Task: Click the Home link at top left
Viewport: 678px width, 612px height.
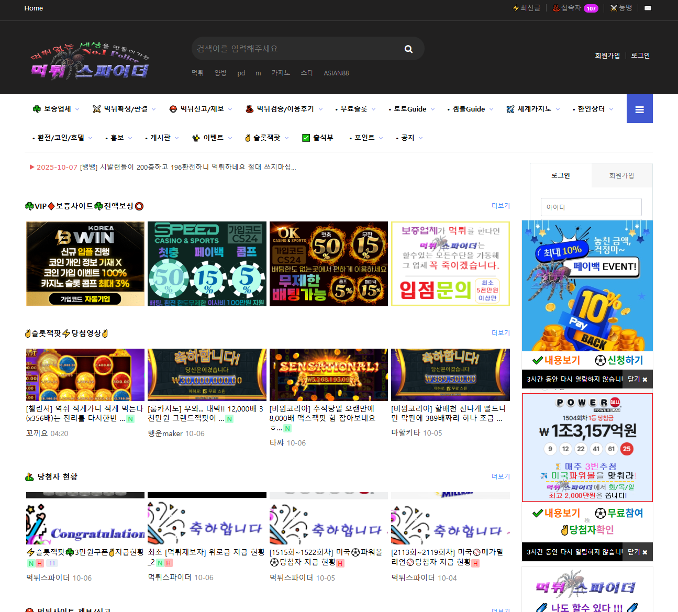Action: click(x=34, y=8)
